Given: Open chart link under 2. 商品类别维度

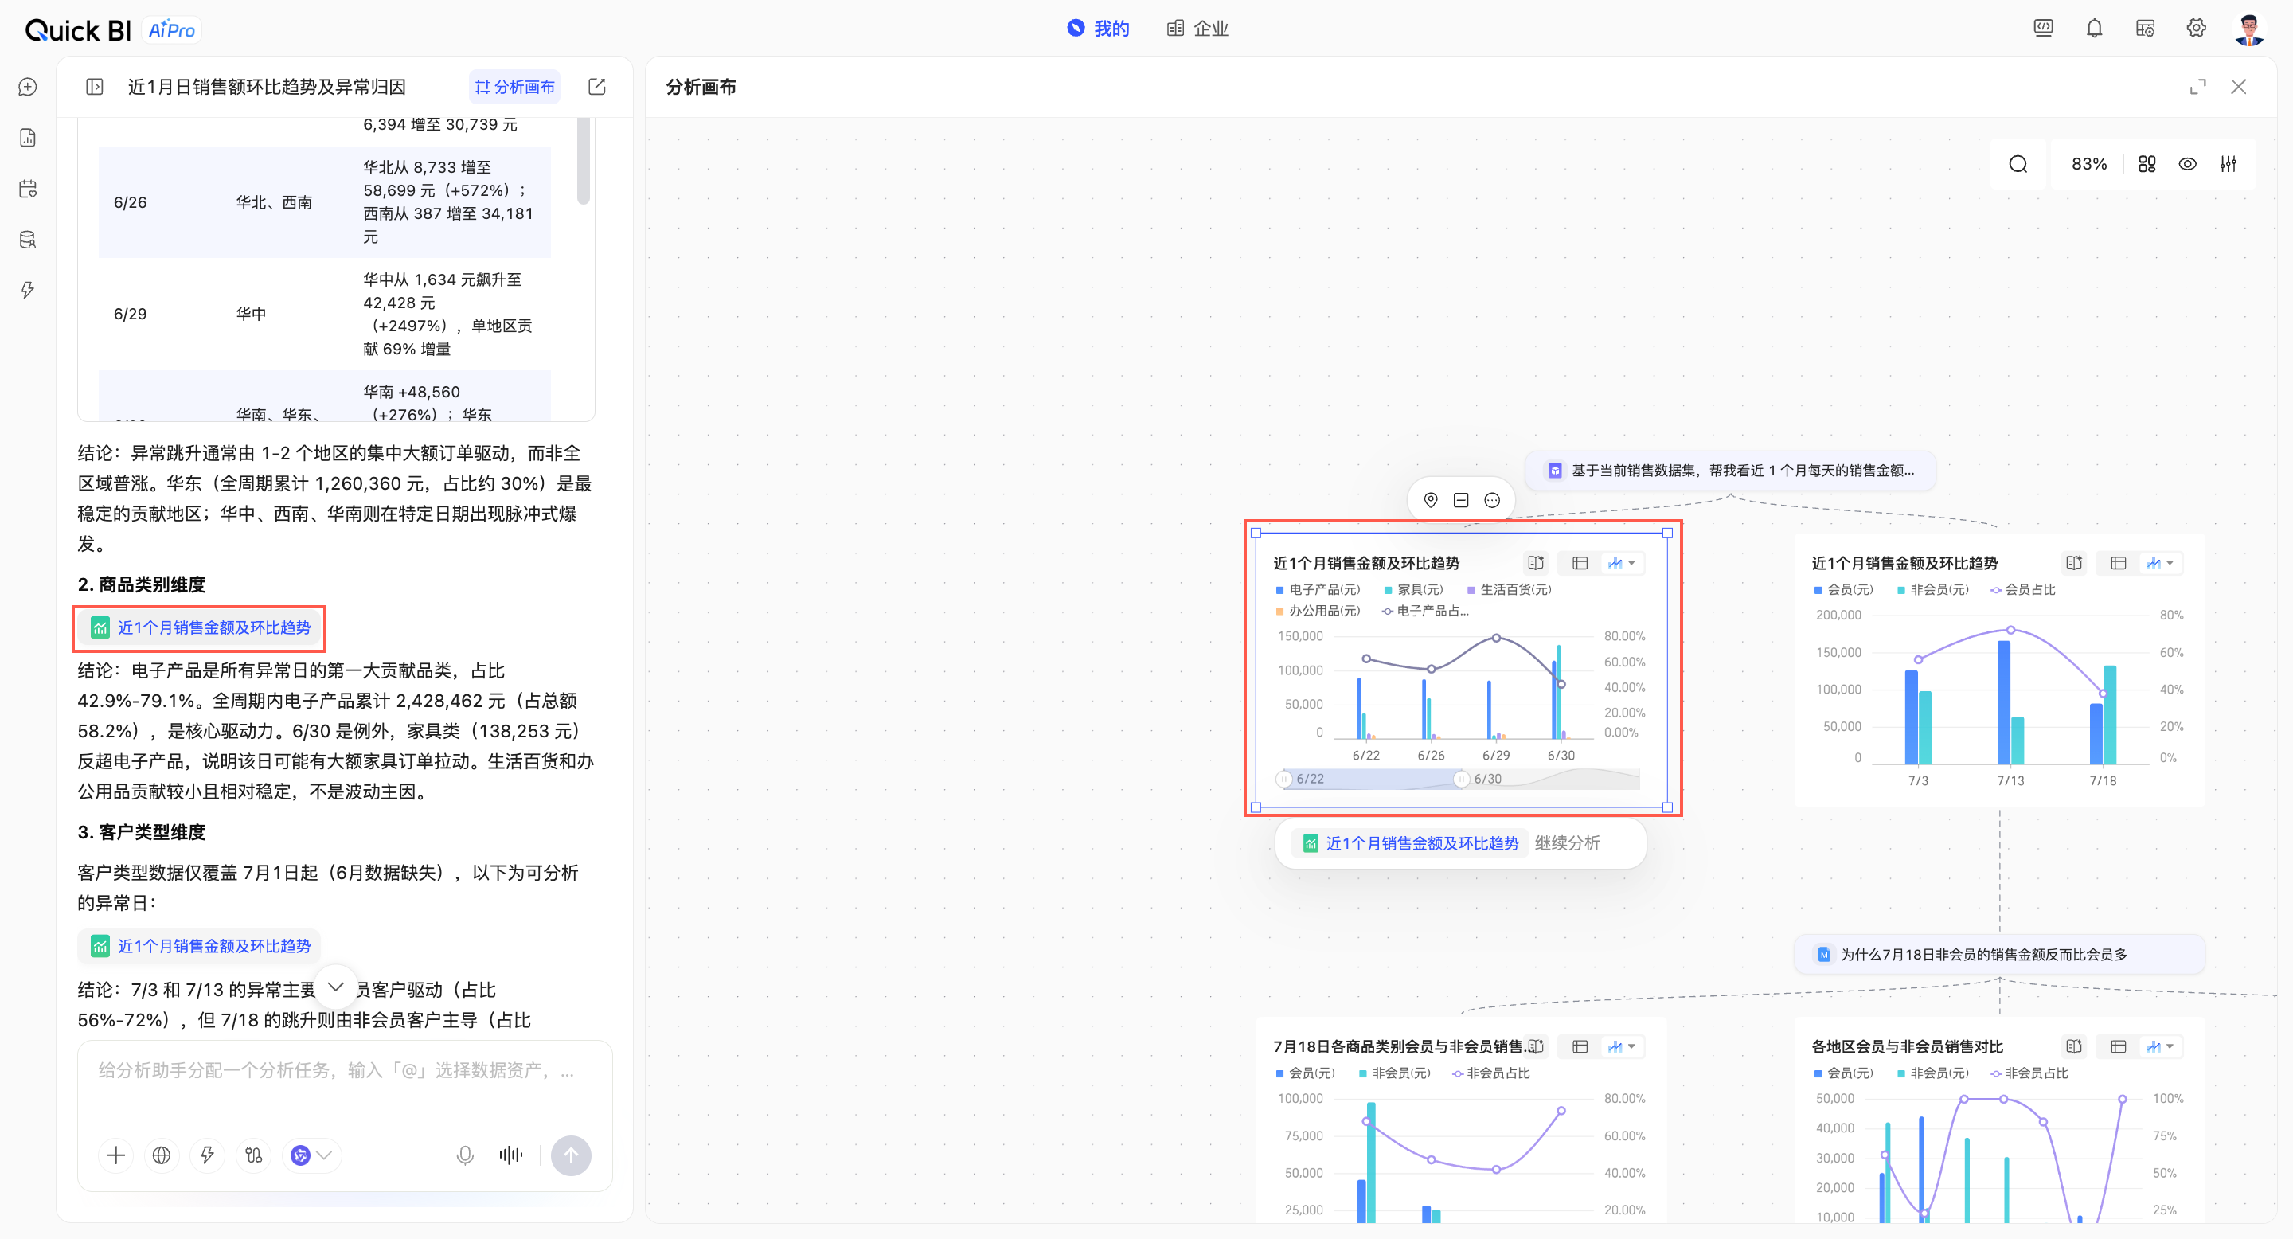Looking at the screenshot, I should point(199,627).
